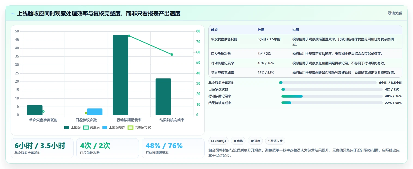Click progress label 口径争议次数
This screenshot has width=413, height=169.
coord(218,89)
